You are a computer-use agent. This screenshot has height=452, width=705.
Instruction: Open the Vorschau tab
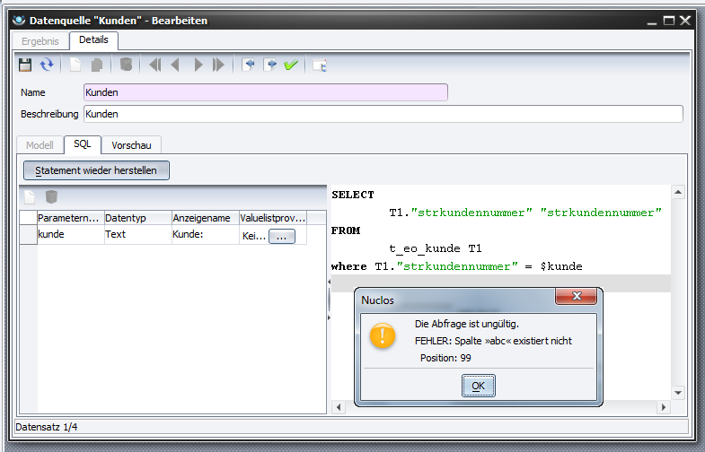pyautogui.click(x=131, y=145)
